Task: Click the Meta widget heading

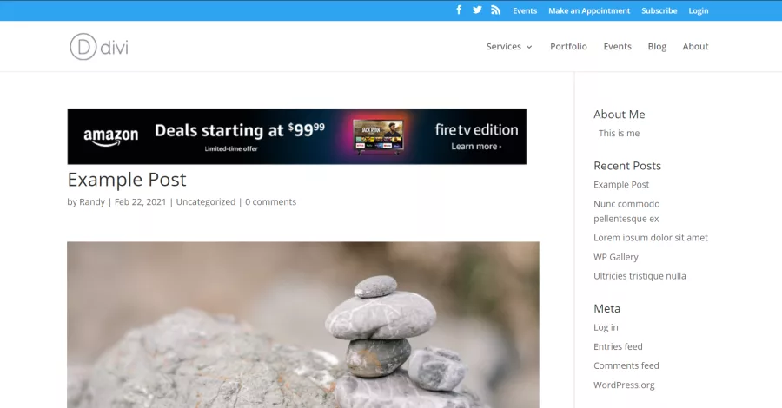Action: 606,309
